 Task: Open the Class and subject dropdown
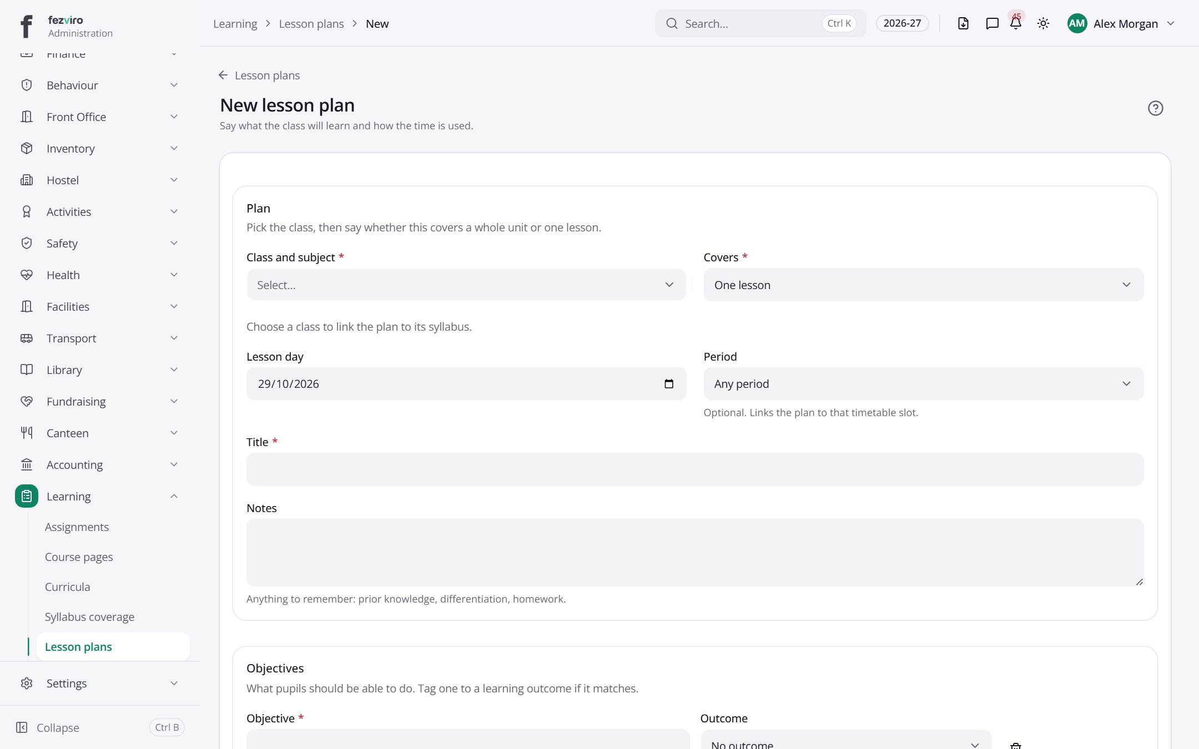click(466, 285)
